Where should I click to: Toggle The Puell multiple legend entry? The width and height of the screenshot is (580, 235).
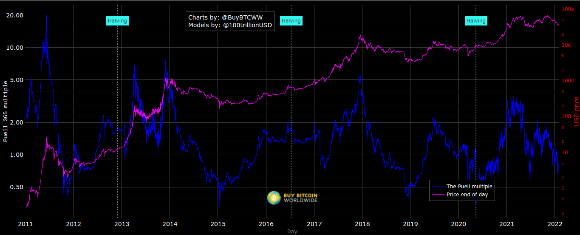pos(469,187)
